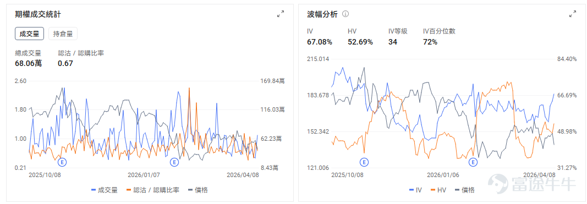
Task: Toggle the IV legend series
Action: coord(415,190)
